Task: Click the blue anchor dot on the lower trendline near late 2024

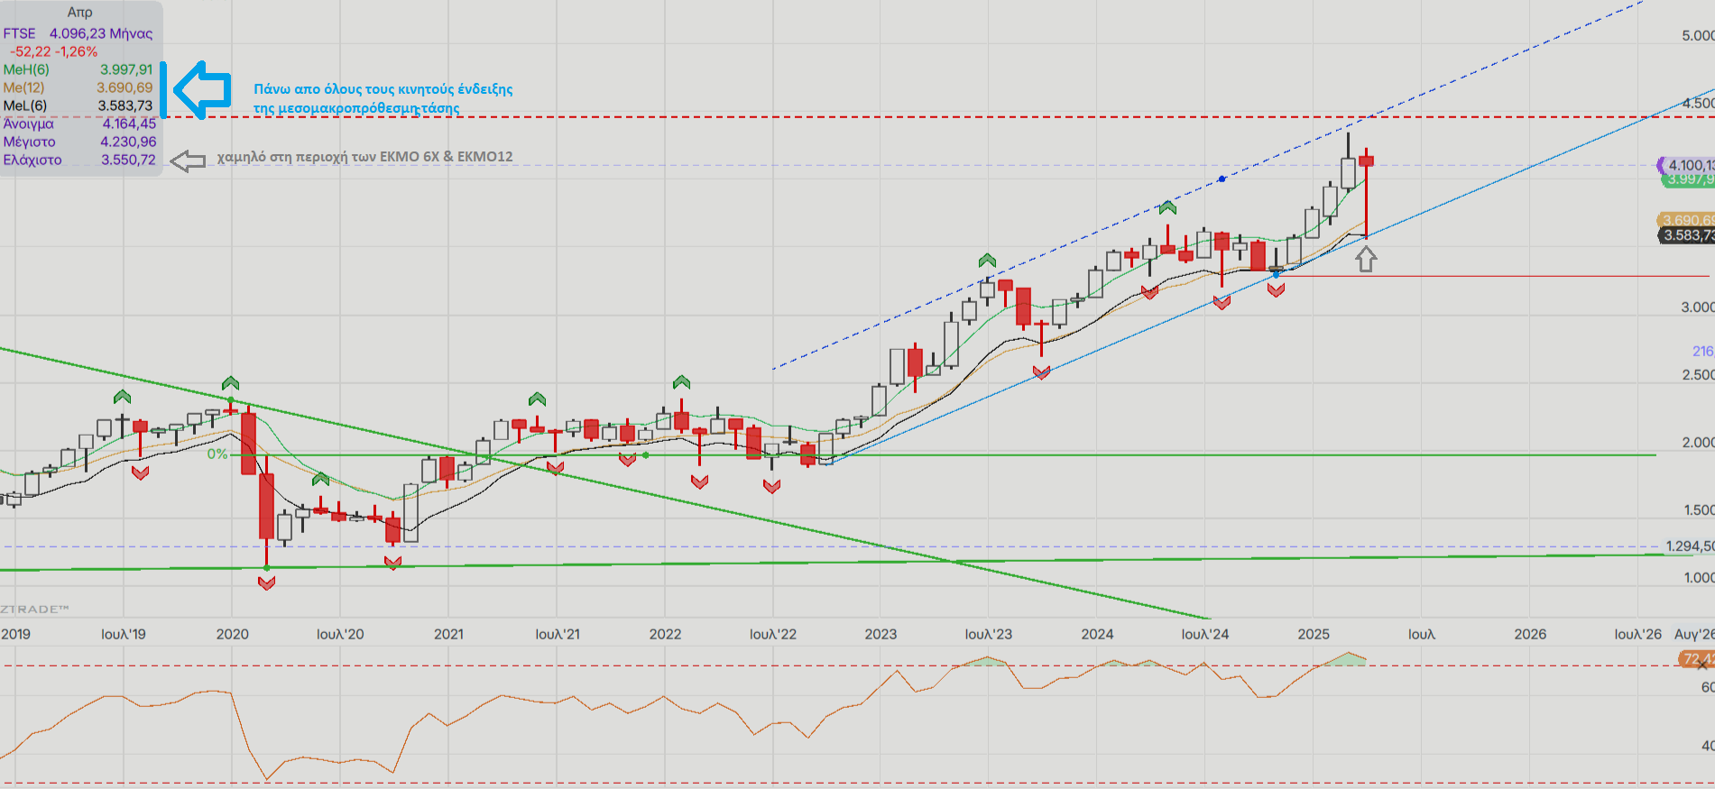Action: click(x=1275, y=273)
